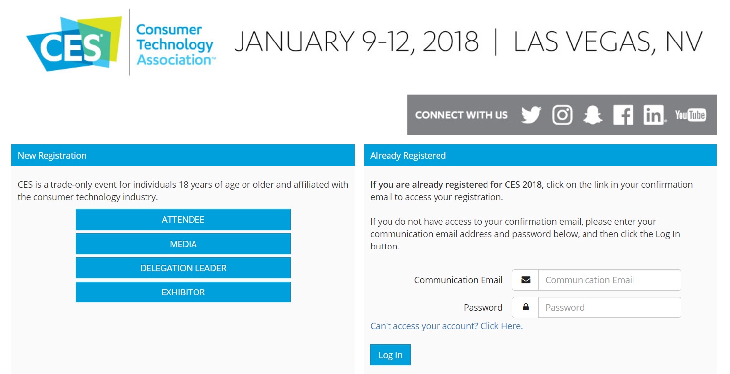Select the MEDIA registration button
Screen dimensions: 730x374
[183, 244]
